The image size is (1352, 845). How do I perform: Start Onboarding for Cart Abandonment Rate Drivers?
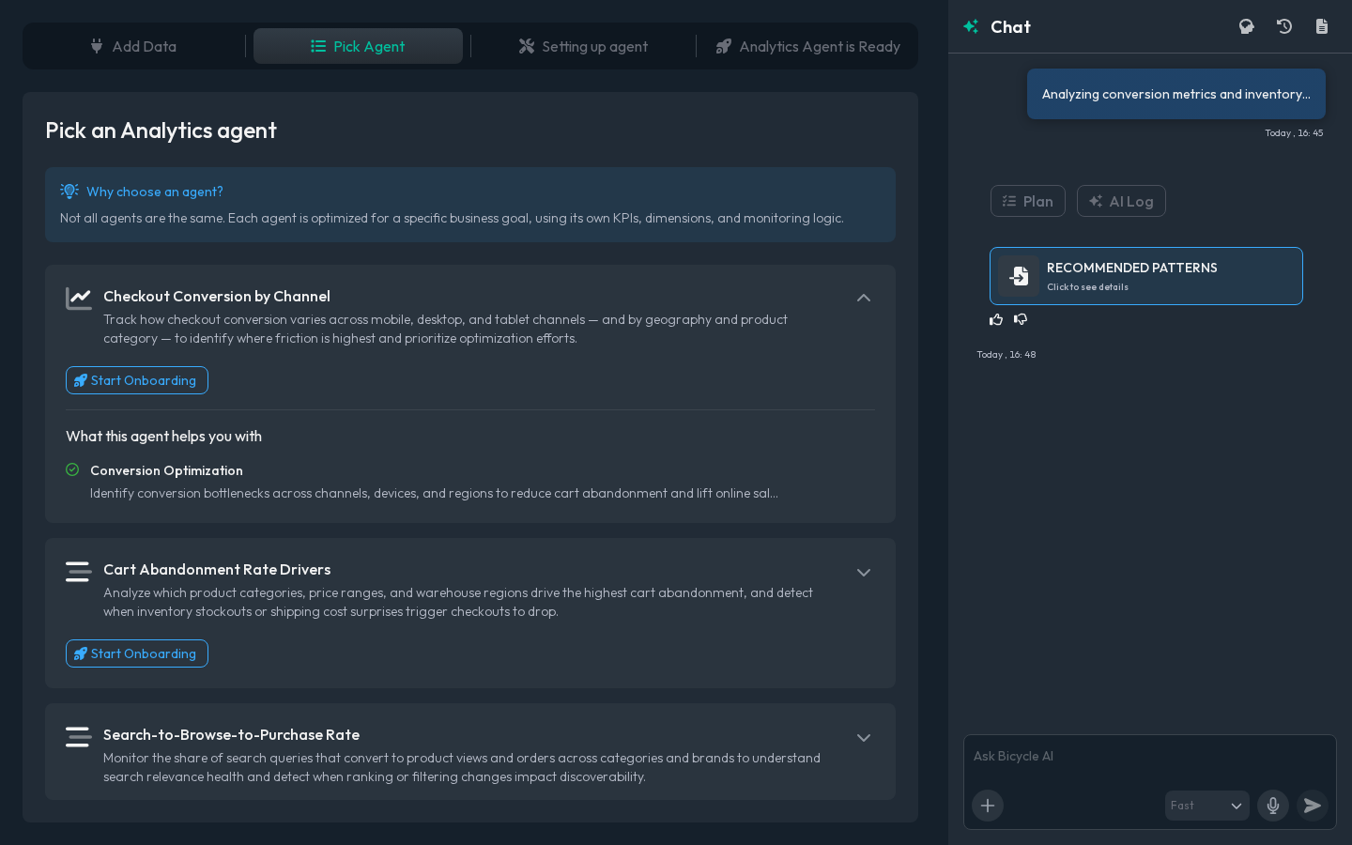point(137,653)
